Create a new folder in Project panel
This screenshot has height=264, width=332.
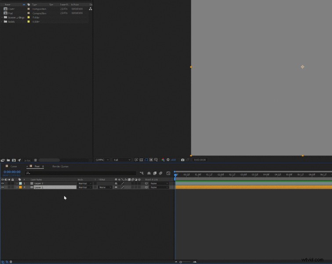tap(8, 160)
